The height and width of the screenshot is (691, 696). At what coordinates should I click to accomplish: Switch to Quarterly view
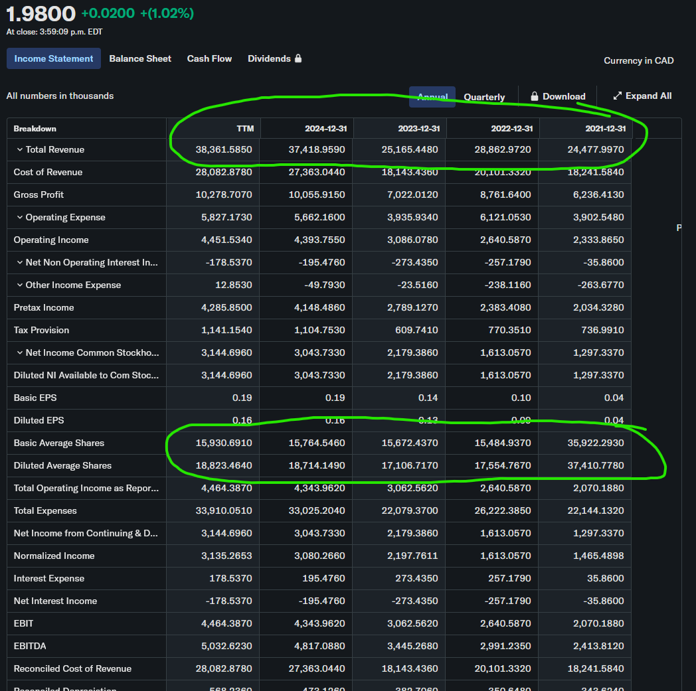pos(484,97)
